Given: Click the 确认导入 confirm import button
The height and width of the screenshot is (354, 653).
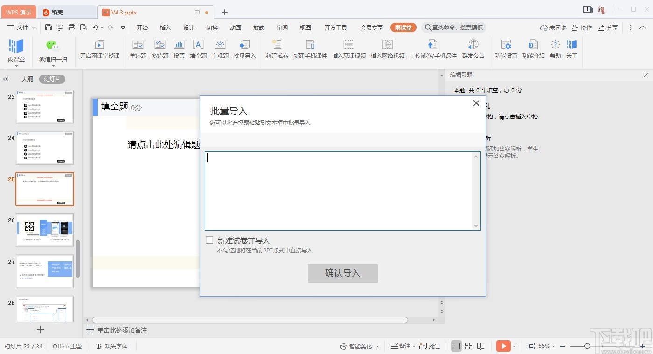Looking at the screenshot, I should tap(343, 273).
